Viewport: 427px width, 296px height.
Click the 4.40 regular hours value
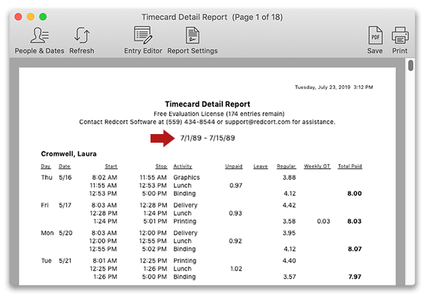(289, 261)
